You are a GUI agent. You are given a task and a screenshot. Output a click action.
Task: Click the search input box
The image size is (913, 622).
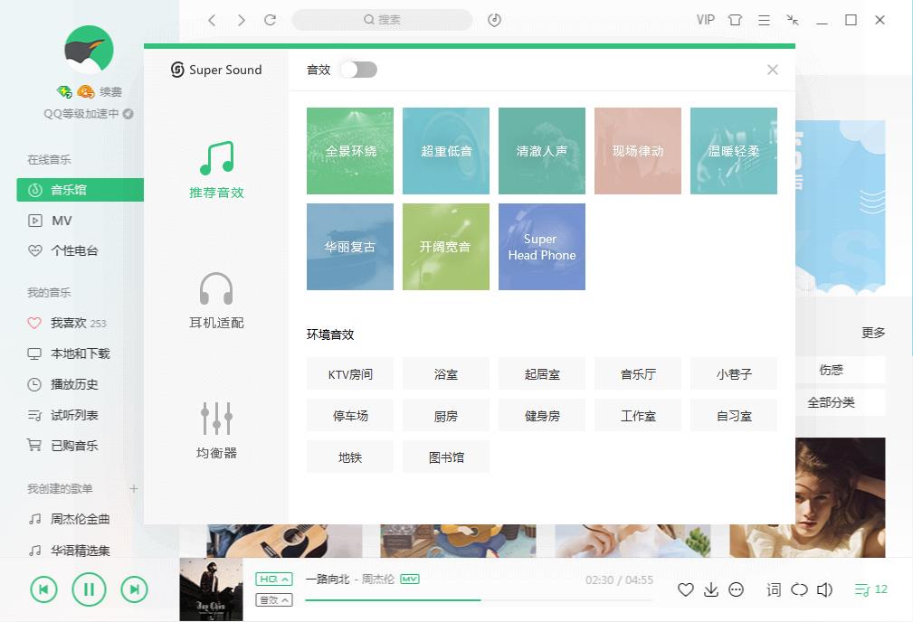point(382,19)
